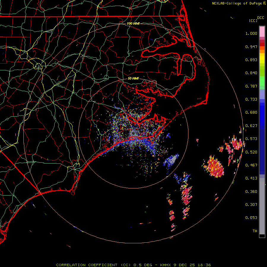The height and width of the screenshot is (267, 267).
Task: Click the NEXLAB-College of DuPage label
Action: tap(237, 3)
